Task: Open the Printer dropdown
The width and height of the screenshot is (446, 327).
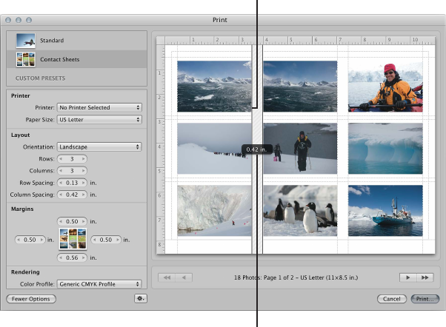Action: 99,107
